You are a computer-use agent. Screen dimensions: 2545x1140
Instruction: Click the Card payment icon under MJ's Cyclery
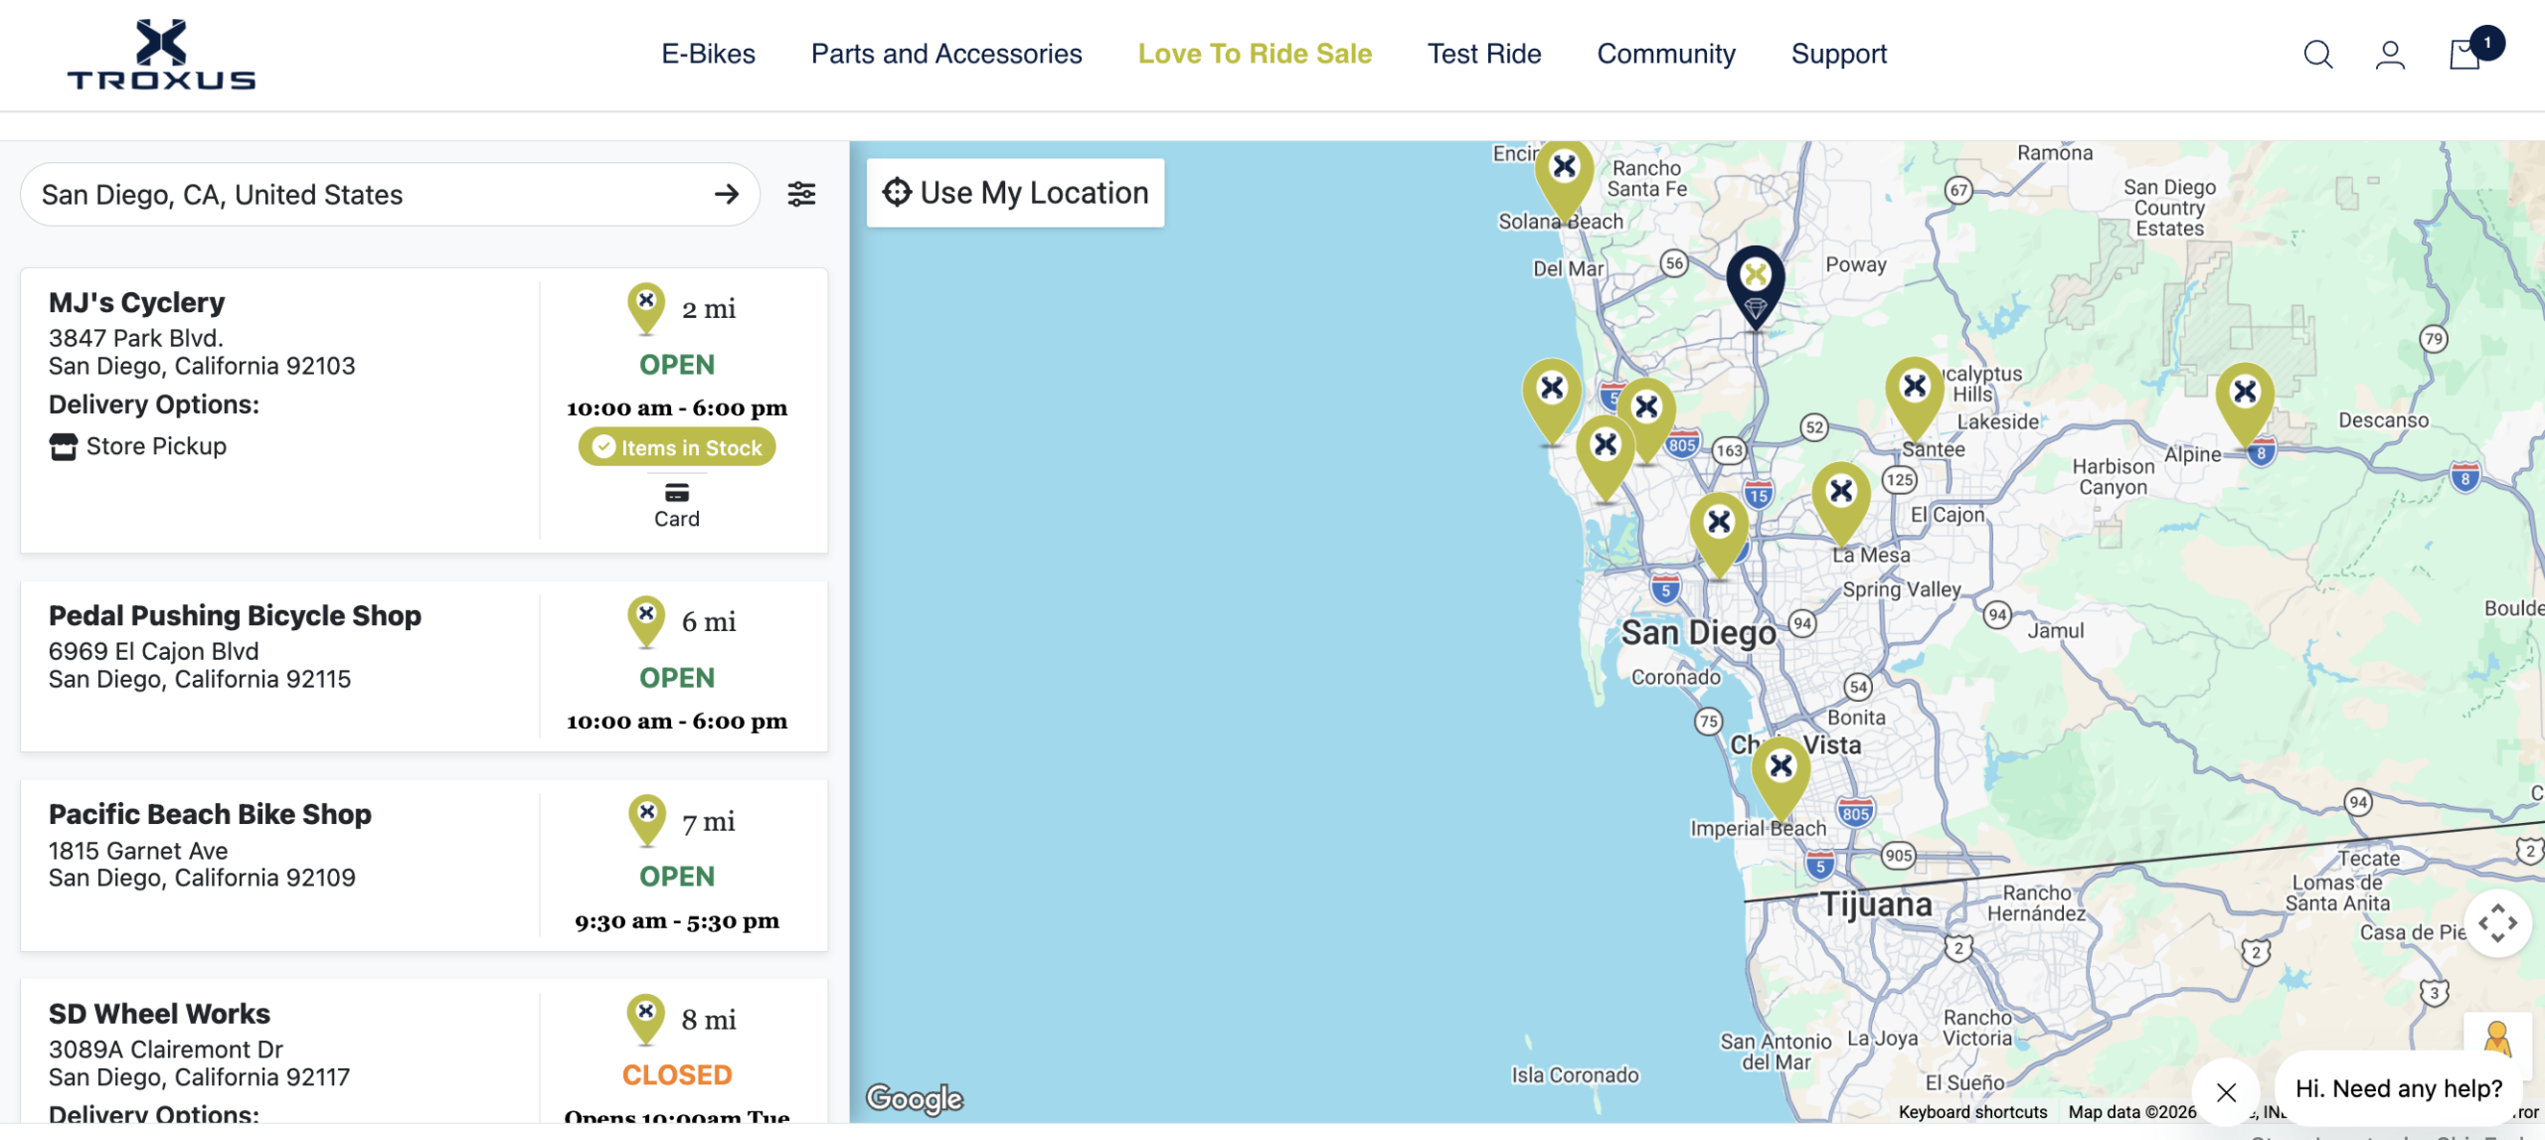click(677, 492)
